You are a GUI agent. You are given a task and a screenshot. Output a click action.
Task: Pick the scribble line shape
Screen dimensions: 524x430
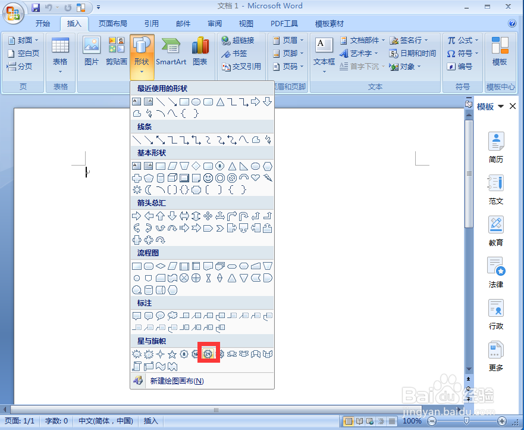[x=267, y=139]
